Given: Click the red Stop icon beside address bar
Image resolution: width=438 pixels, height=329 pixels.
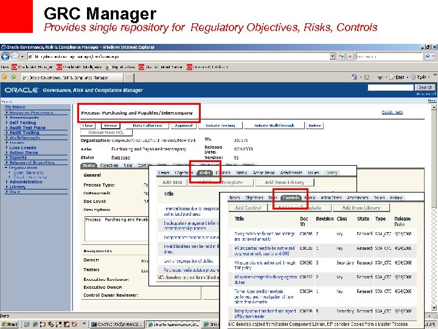Looking at the screenshot, I should pos(350,57).
